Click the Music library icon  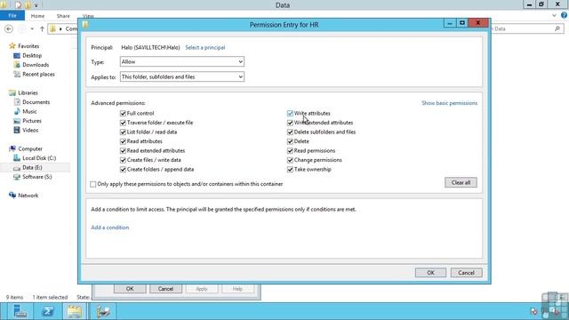click(17, 111)
